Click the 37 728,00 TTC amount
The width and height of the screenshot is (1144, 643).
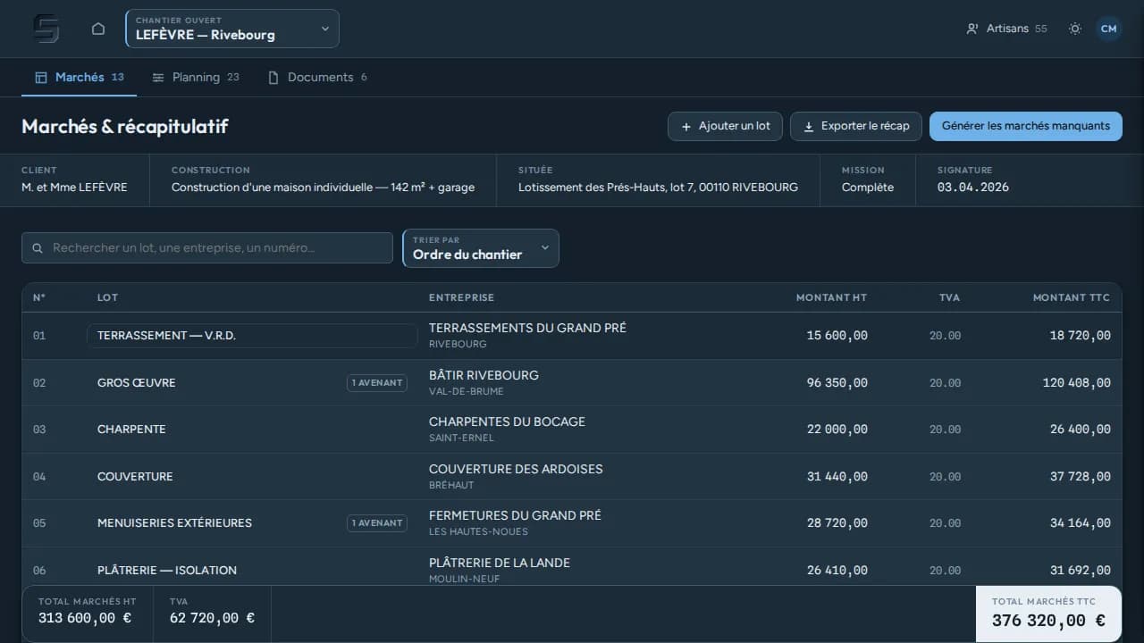point(1081,477)
